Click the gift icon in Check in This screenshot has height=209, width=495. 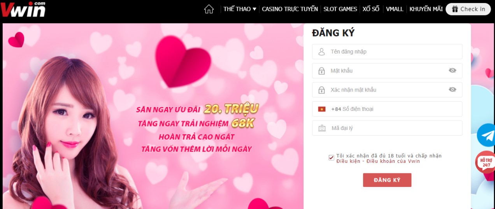pos(454,9)
